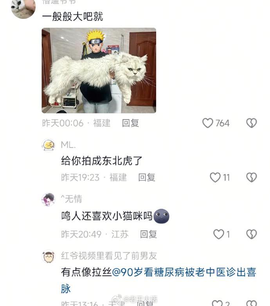Viewport: 270px width, 306px height.
Task: Open username 红爷视频里看见了前男友
Action: tap(109, 256)
